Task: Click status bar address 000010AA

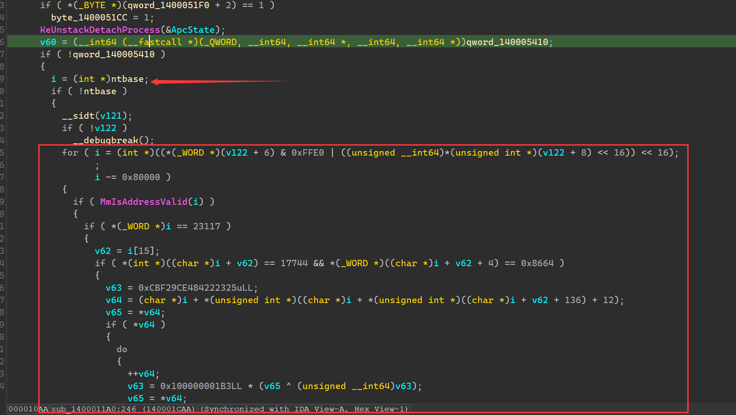Action: tap(28, 409)
